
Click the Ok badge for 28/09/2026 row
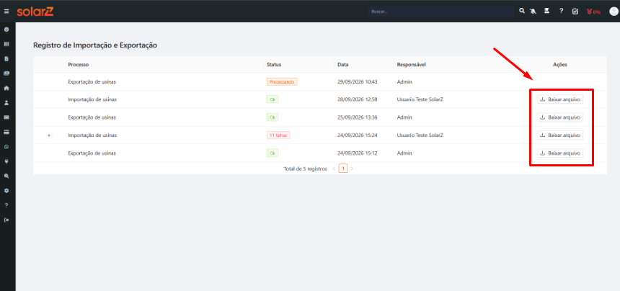[x=273, y=99]
